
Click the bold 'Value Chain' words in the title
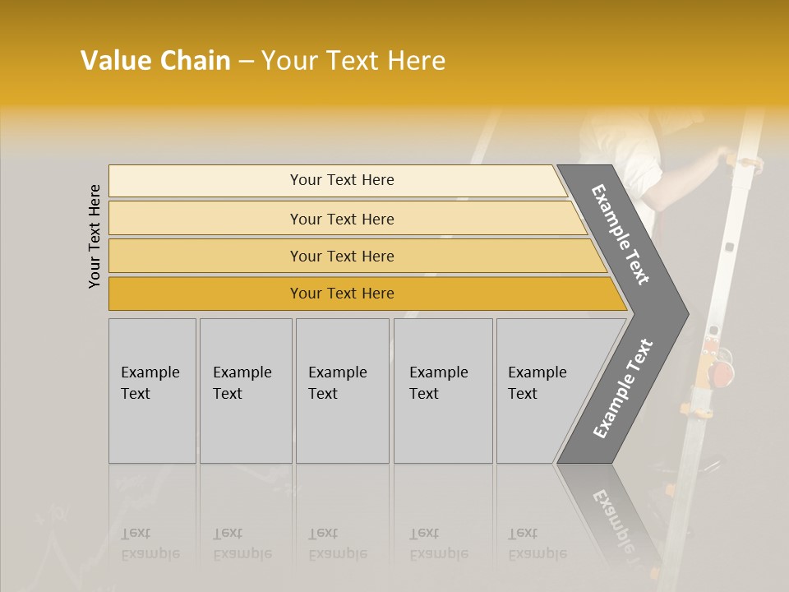155,60
